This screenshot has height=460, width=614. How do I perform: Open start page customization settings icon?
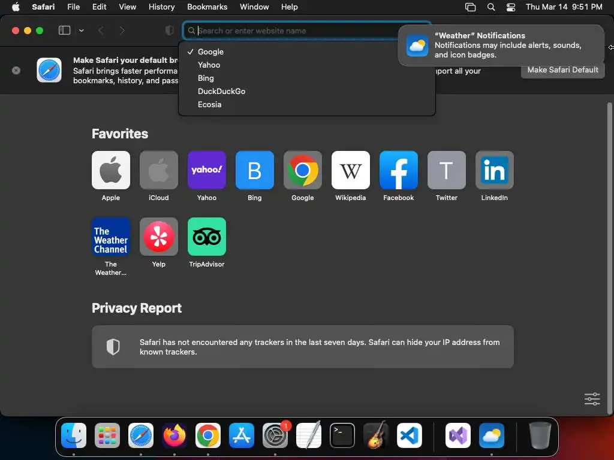[x=592, y=399]
